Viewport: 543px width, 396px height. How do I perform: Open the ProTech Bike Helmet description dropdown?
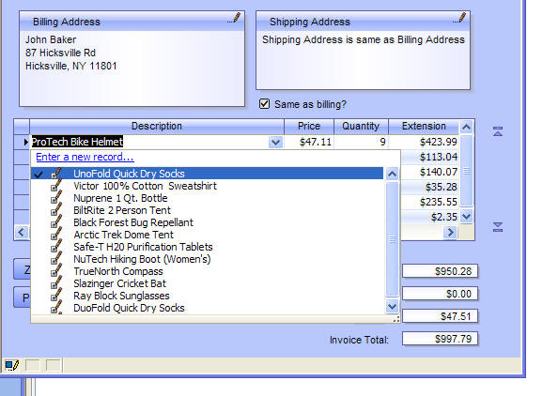[x=275, y=142]
